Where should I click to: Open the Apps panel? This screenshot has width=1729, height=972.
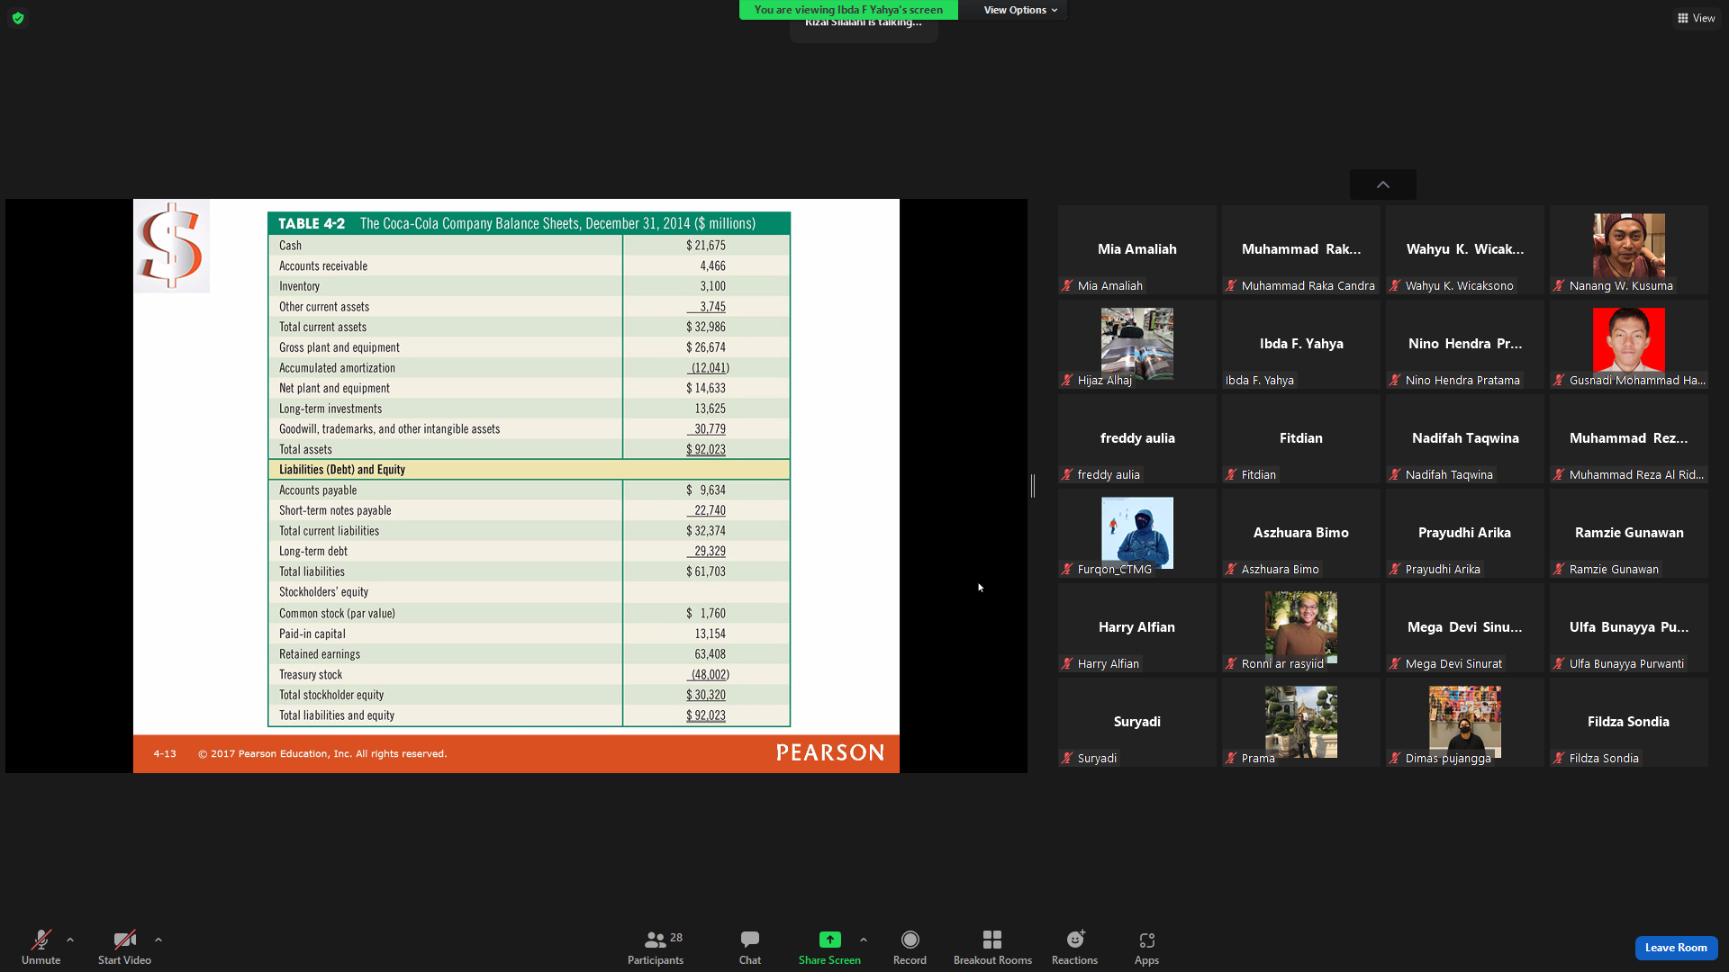point(1146,948)
